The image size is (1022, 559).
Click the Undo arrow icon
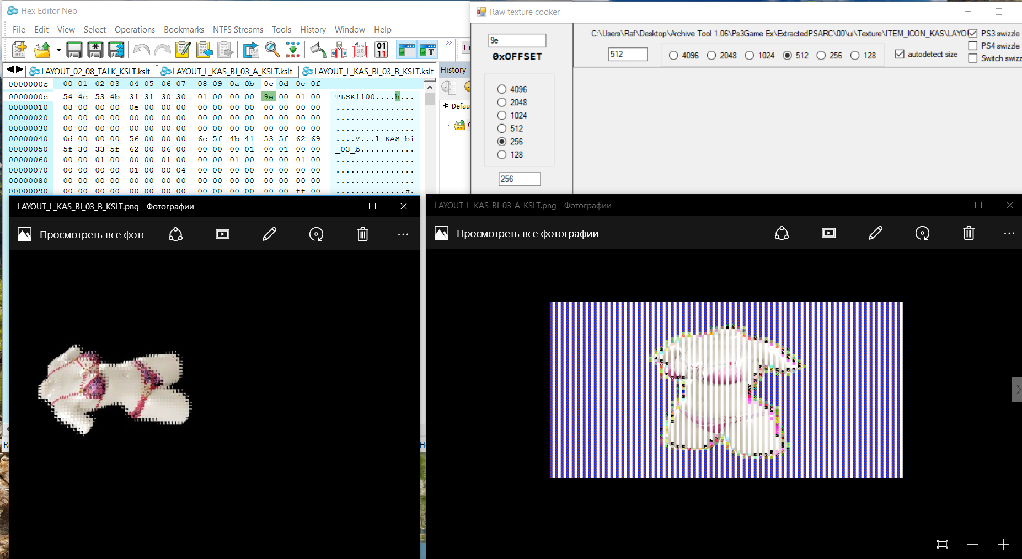pyautogui.click(x=141, y=50)
